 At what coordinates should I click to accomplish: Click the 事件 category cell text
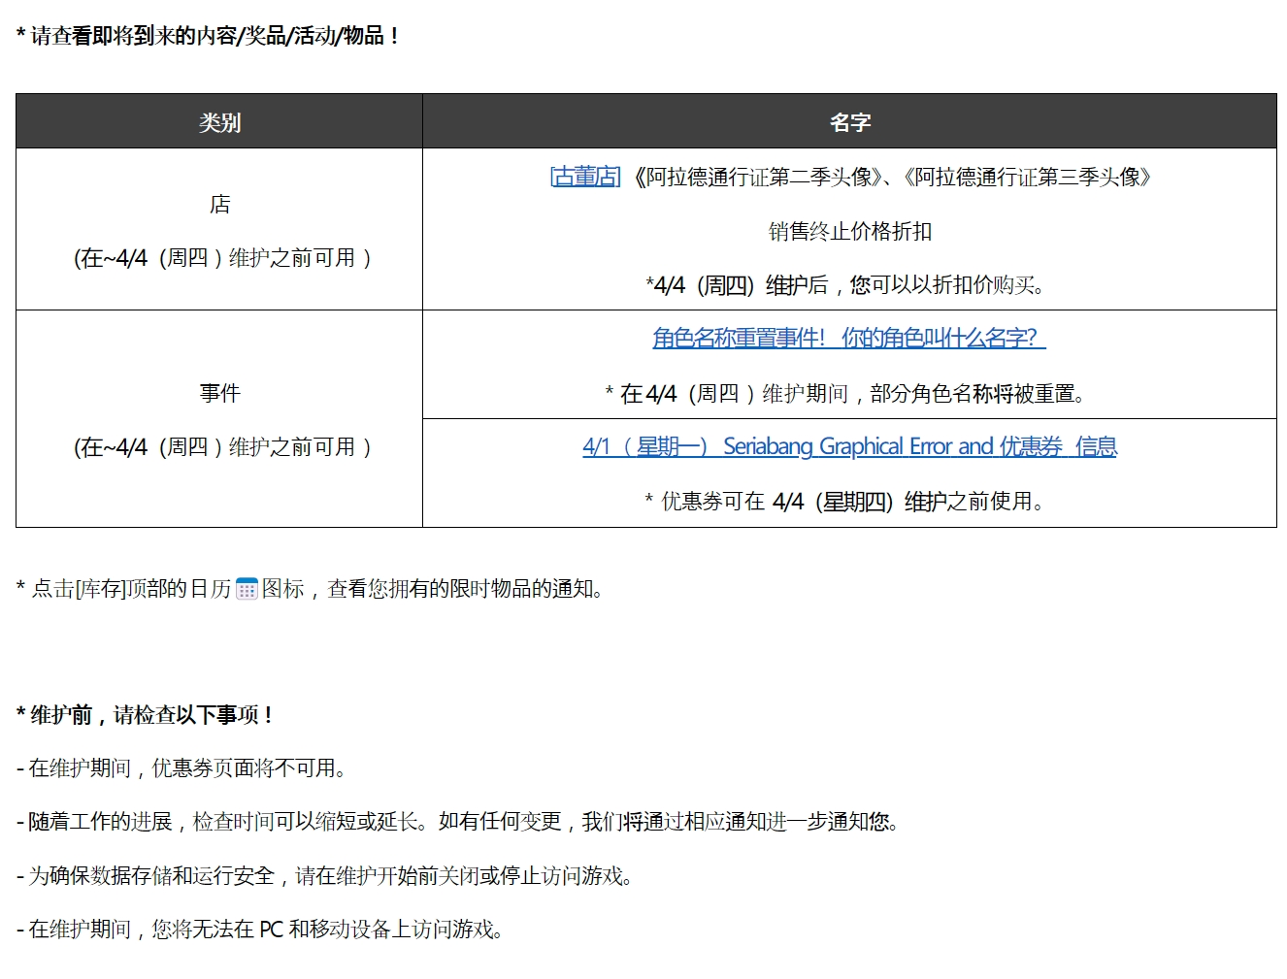pyautogui.click(x=219, y=393)
